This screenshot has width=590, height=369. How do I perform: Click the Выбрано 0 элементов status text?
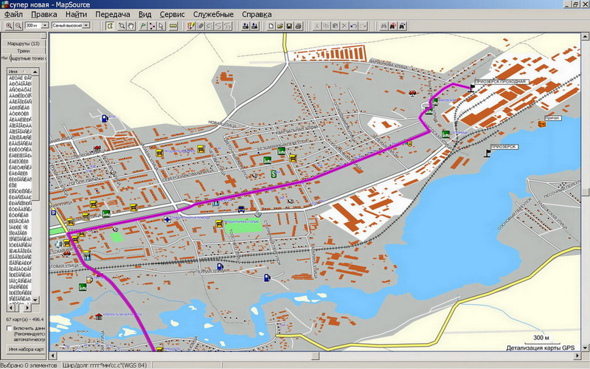tap(29, 365)
